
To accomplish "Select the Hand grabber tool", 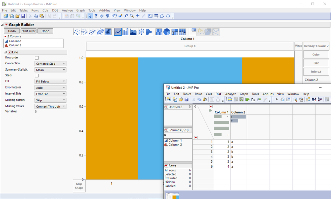I will pos(115,16).
